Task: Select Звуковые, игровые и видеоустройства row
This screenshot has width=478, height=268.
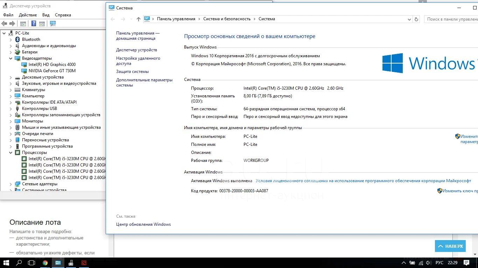Action: tap(59, 83)
